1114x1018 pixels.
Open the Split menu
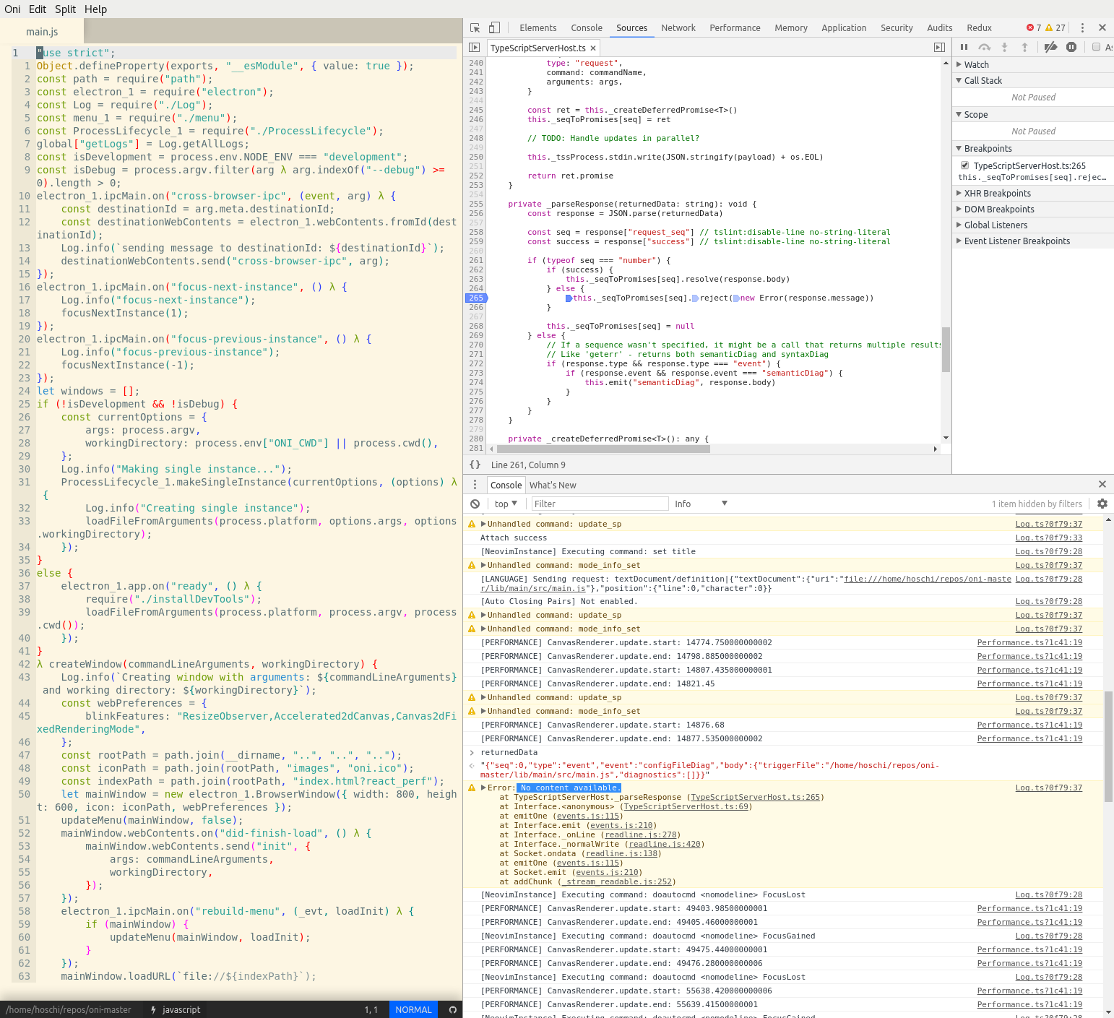[x=65, y=9]
